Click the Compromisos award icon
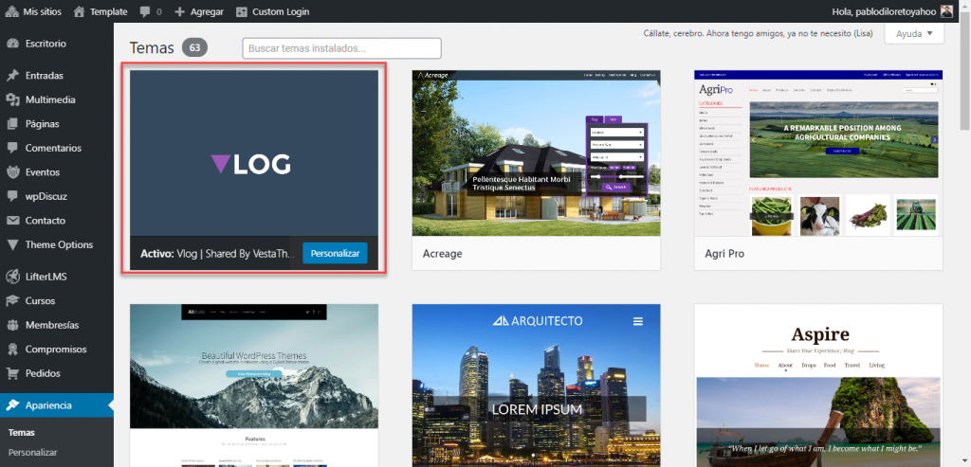 [12, 349]
